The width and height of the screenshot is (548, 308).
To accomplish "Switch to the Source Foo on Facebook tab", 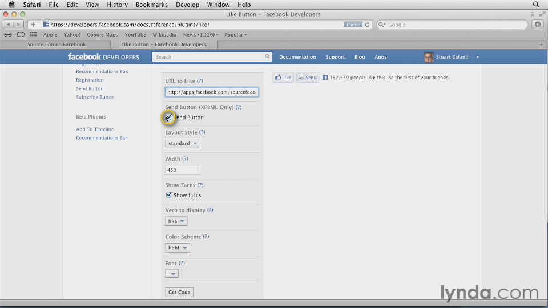I will click(x=57, y=44).
